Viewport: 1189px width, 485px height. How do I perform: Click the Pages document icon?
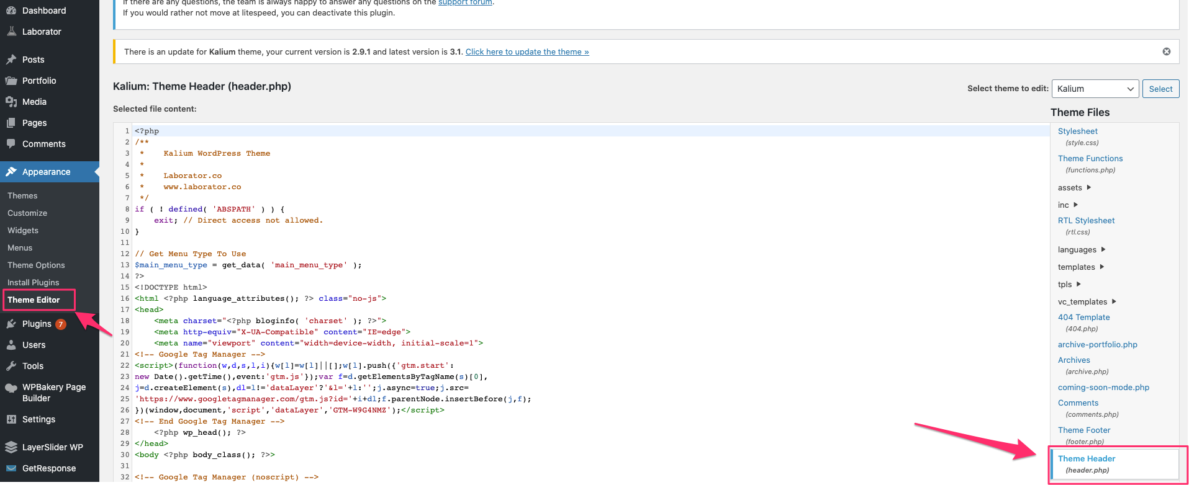coord(11,123)
